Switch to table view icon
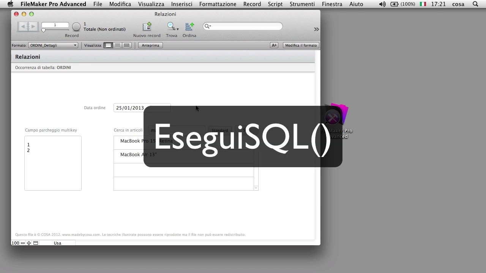486x273 pixels. tap(126, 45)
